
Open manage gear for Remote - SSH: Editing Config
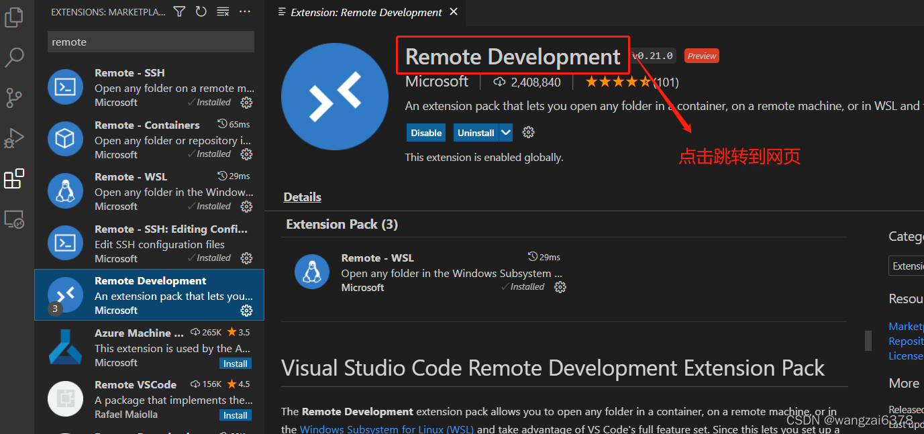point(246,258)
